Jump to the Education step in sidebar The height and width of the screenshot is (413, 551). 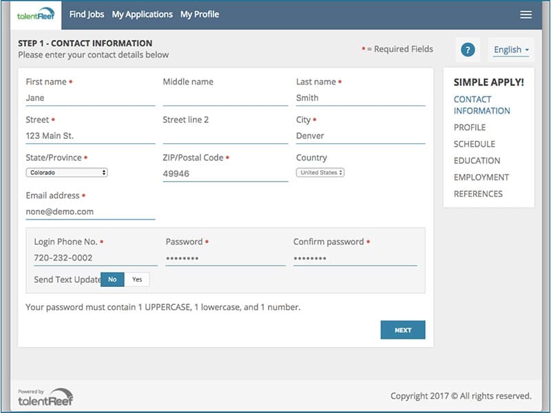477,160
